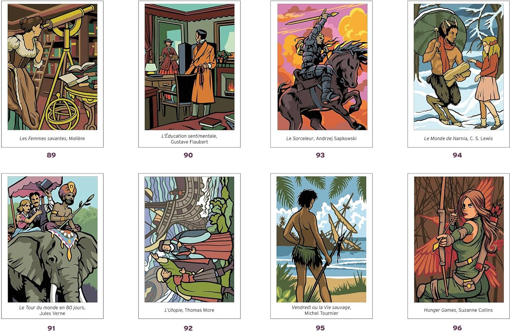Image resolution: width=510 pixels, height=335 pixels.
Task: Select card number 96
Action: tap(457, 328)
